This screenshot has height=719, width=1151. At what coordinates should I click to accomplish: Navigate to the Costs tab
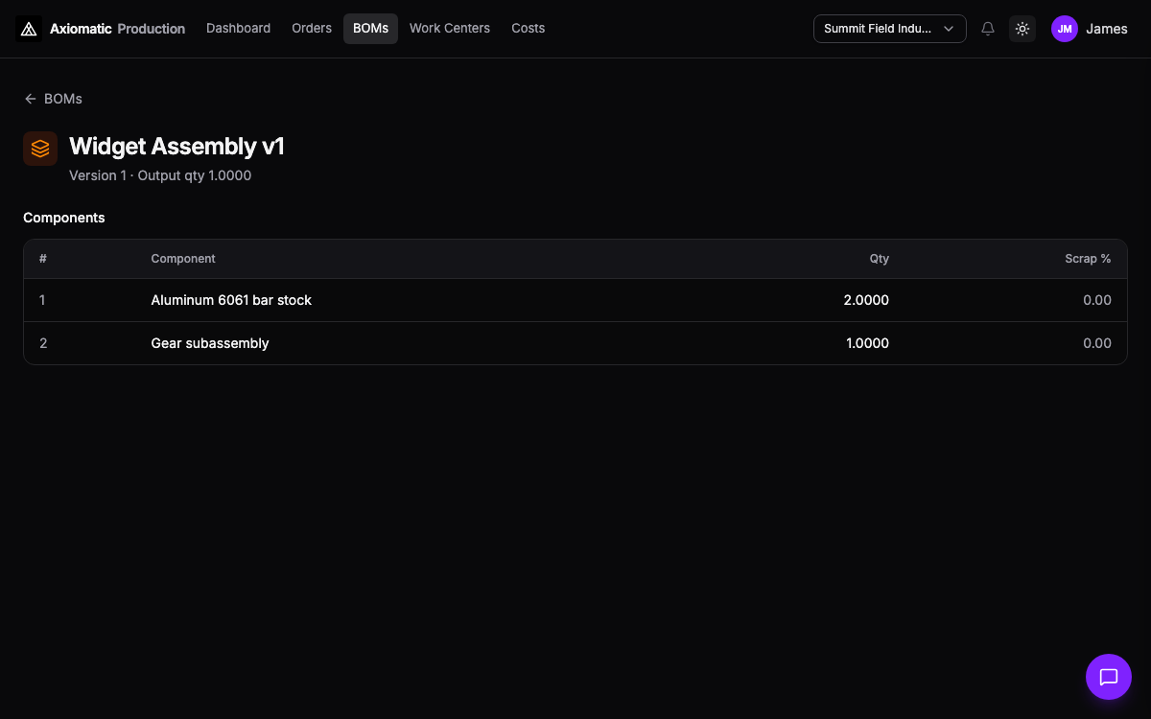(x=529, y=29)
